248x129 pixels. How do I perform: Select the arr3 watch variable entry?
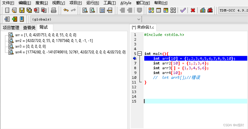(x=30, y=46)
